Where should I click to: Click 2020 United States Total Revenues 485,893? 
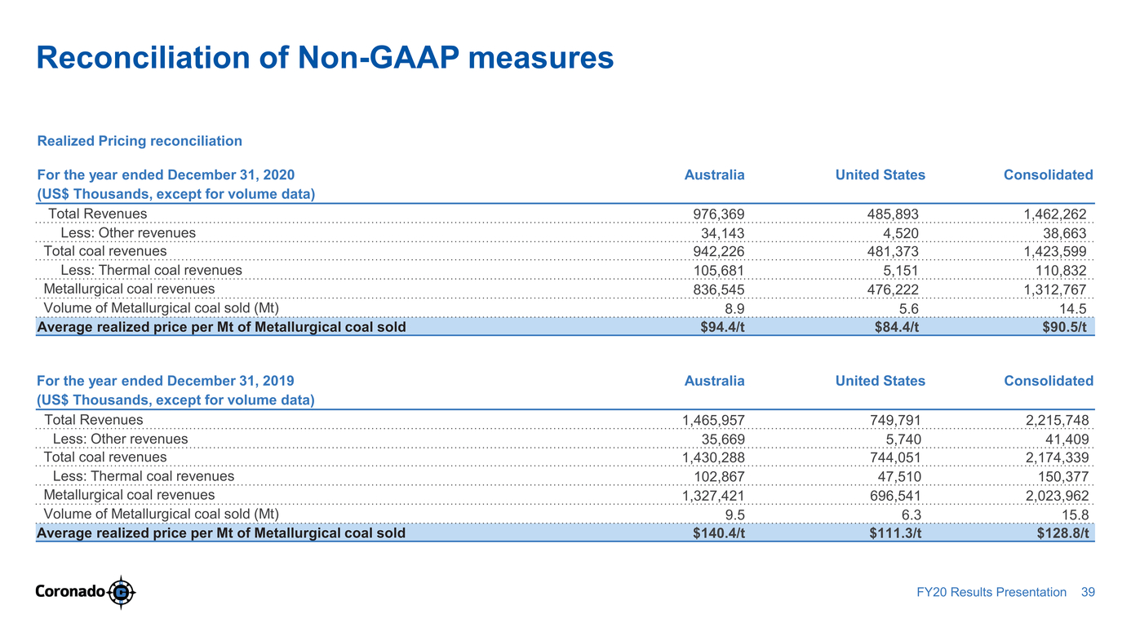(892, 214)
